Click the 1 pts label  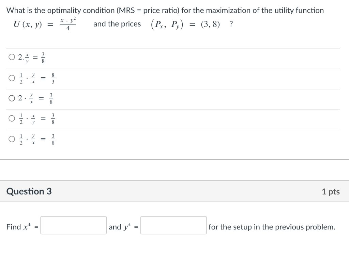coord(331,192)
